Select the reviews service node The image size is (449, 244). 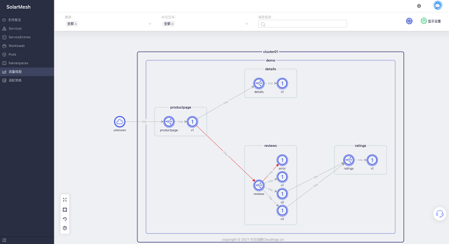point(259,185)
